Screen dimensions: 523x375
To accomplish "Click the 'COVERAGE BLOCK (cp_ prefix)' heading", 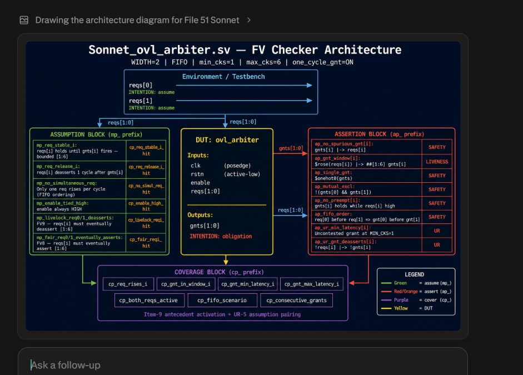I will tap(219, 272).
